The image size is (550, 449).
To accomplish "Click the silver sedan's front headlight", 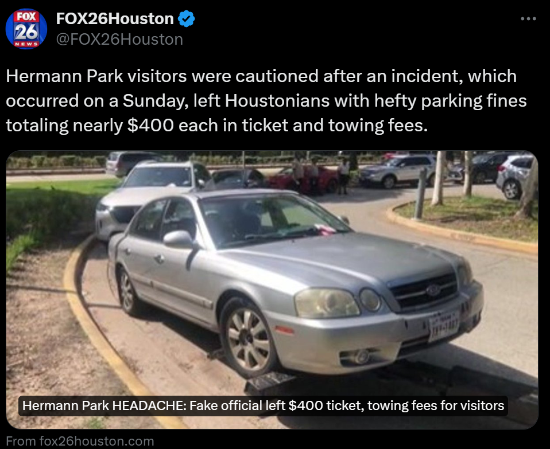I will pyautogui.click(x=327, y=303).
